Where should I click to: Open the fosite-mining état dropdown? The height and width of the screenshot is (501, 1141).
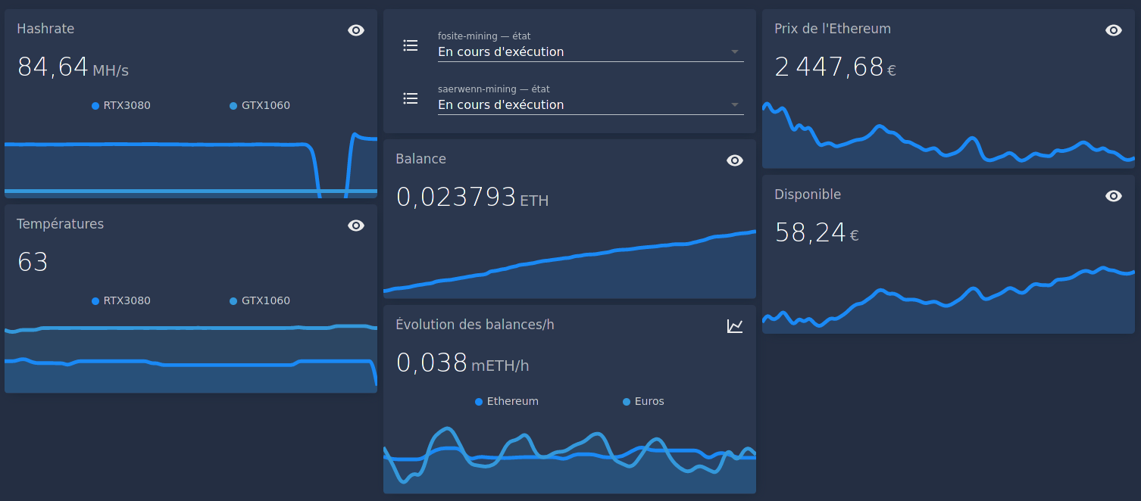pos(733,51)
